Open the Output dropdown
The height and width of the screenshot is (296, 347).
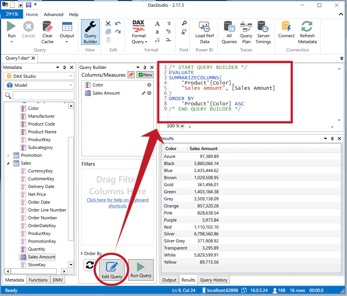(x=67, y=42)
